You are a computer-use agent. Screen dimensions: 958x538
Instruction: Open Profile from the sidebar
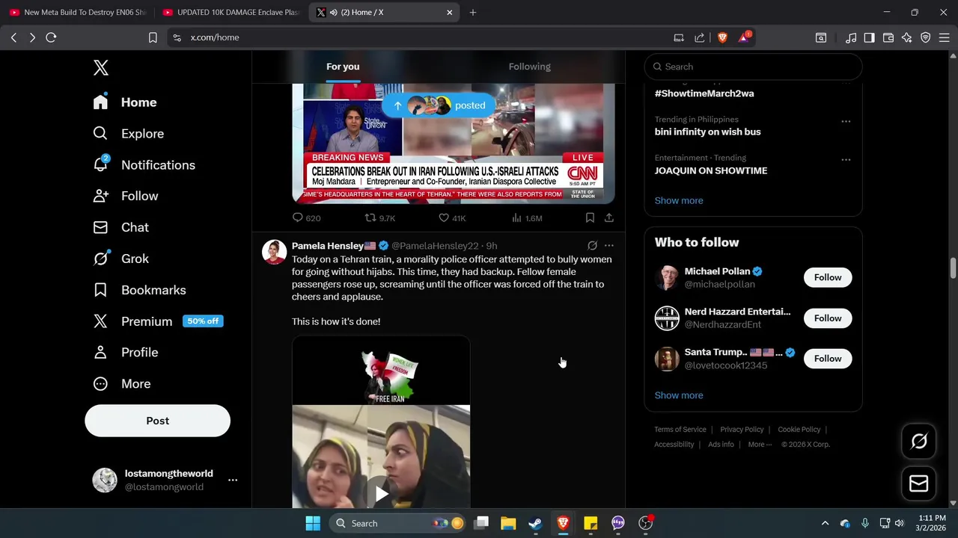coord(126,352)
